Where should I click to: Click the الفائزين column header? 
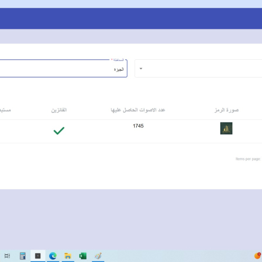pyautogui.click(x=59, y=110)
